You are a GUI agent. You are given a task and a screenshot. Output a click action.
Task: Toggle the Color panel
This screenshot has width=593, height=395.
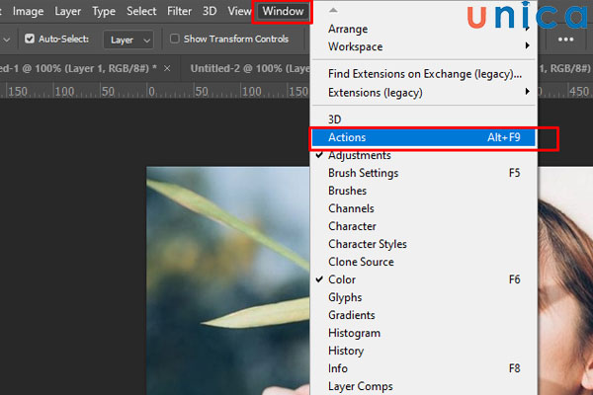coord(424,279)
